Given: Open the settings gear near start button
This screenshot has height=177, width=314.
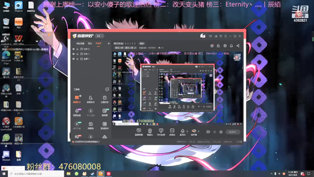Looking at the screenshot, I should [221, 132].
